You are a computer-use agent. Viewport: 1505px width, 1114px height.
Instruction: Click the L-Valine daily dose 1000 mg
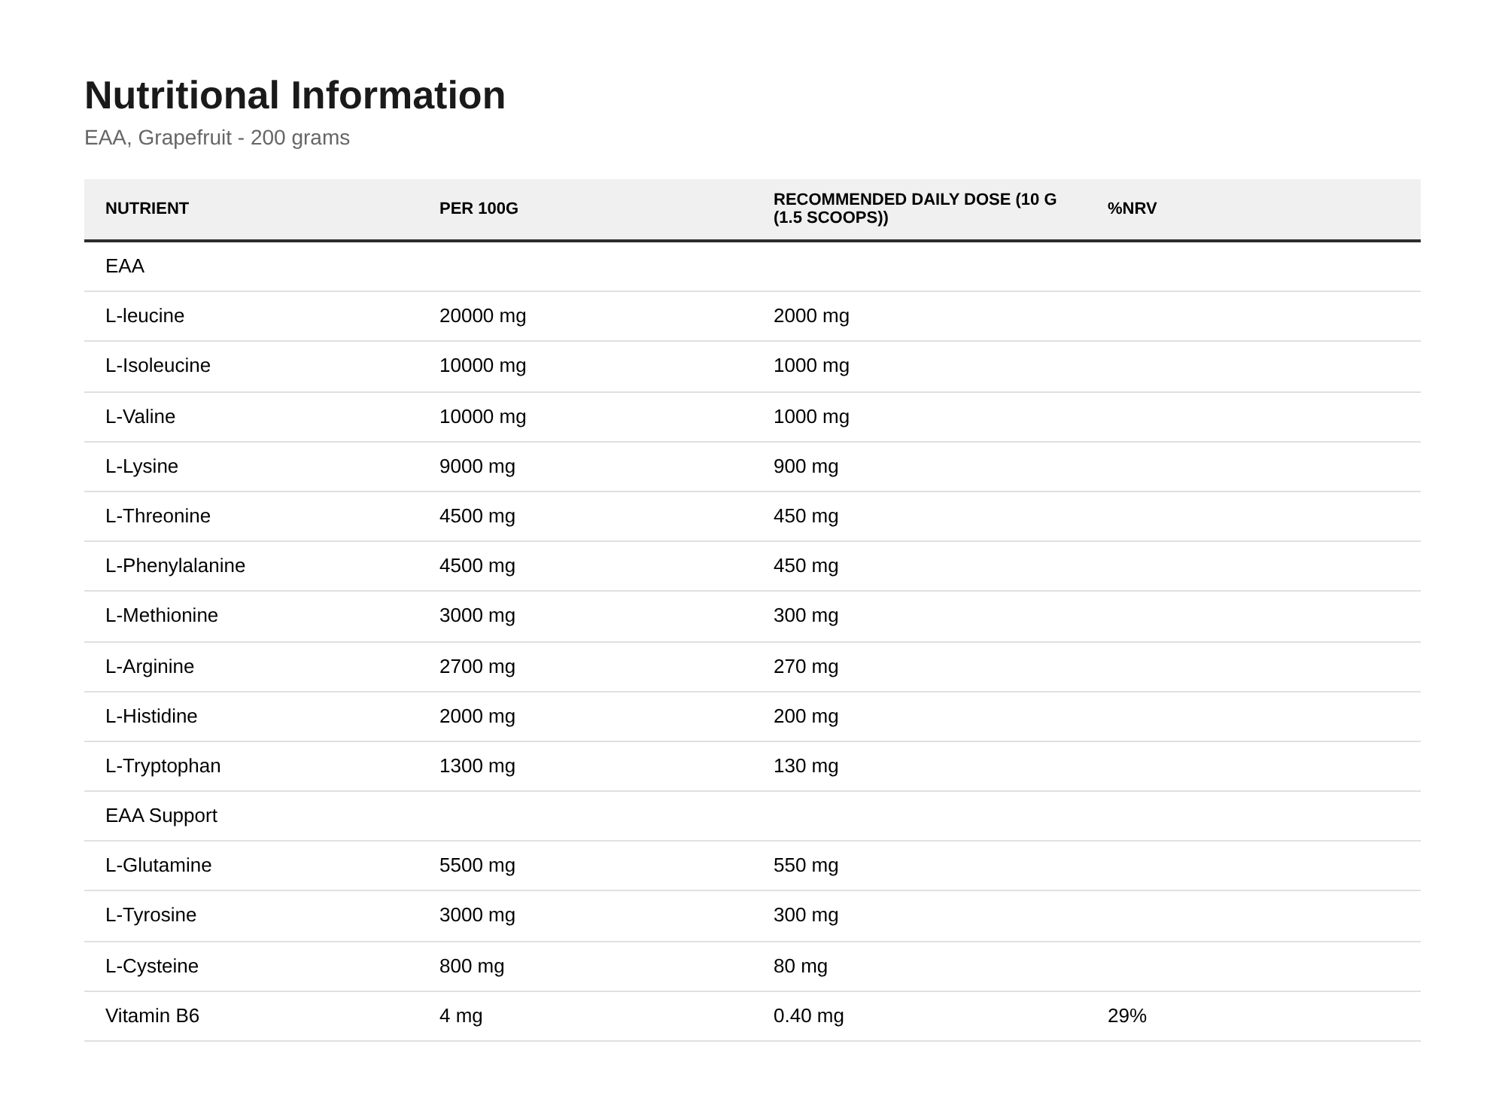(x=811, y=416)
